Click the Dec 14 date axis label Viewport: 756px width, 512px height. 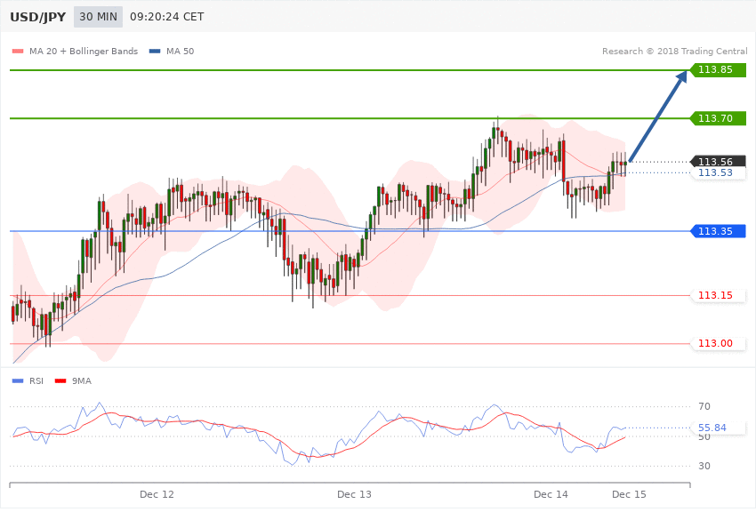[551, 494]
